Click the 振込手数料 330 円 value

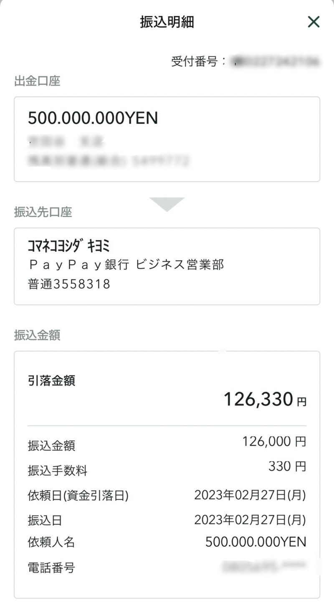(x=287, y=466)
